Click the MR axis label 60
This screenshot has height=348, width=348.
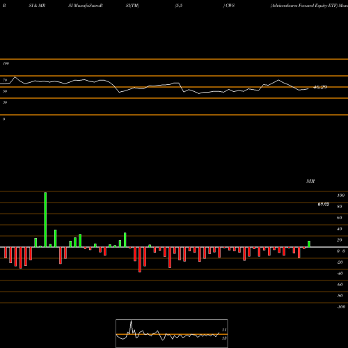pyautogui.click(x=340, y=218)
